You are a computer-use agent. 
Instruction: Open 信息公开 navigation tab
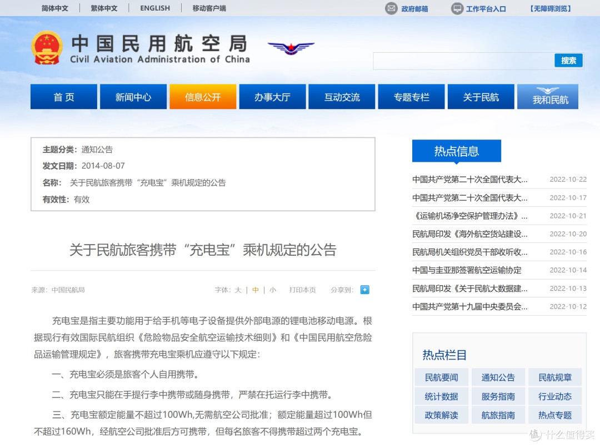203,97
